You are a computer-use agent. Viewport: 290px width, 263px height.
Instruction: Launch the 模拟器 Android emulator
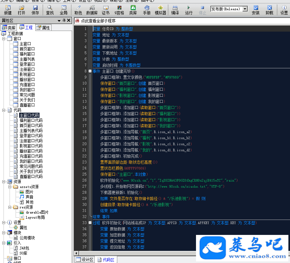(x=160, y=10)
